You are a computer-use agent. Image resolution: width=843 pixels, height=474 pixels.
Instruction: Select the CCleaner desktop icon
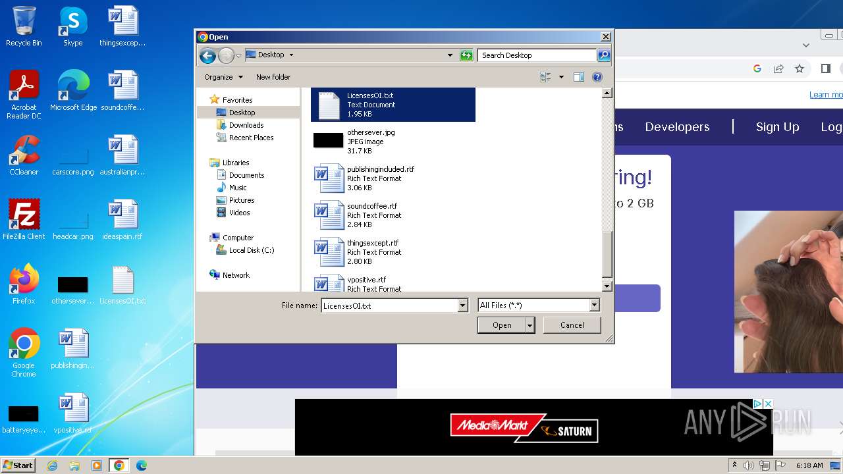coord(24,155)
